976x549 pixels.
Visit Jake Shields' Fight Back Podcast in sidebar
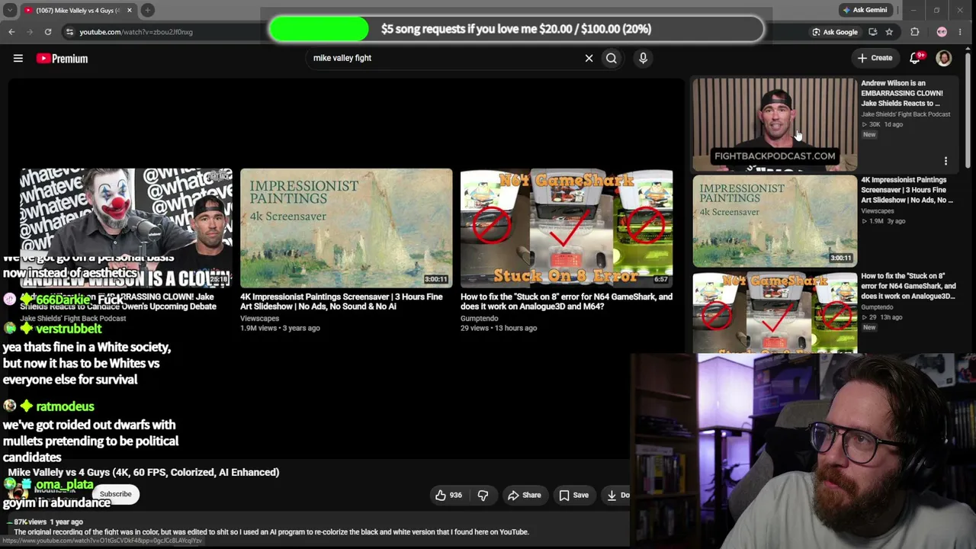[906, 114]
